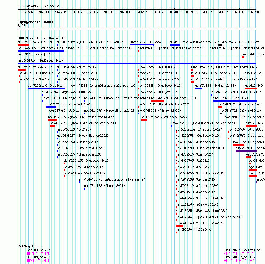
Task: Click the red bar under nsv6426450
Action: [x=158, y=101]
